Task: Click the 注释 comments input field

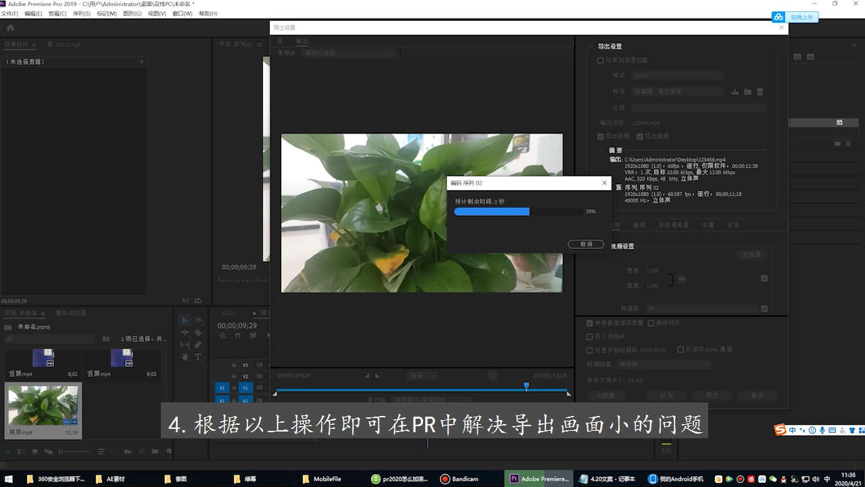Action: pos(699,108)
